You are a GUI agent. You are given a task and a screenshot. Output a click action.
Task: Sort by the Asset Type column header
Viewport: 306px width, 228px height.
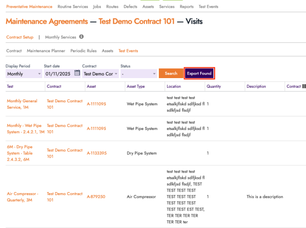(136, 86)
